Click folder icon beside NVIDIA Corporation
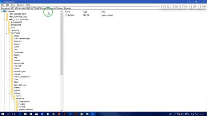The height and width of the screenshot is (116, 207). click(12, 77)
